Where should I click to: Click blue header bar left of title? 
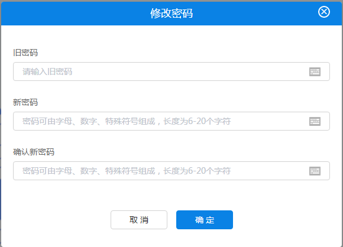click(75, 13)
